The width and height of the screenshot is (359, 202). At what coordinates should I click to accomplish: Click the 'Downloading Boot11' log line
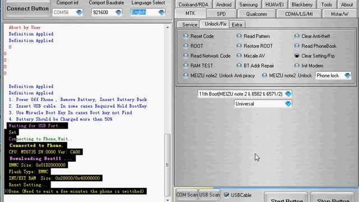click(42, 158)
